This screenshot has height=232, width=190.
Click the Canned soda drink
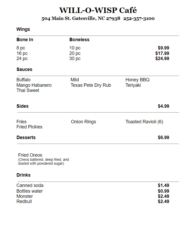tap(30, 185)
